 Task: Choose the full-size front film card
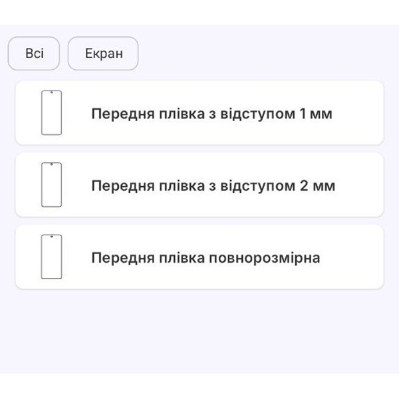[199, 257]
